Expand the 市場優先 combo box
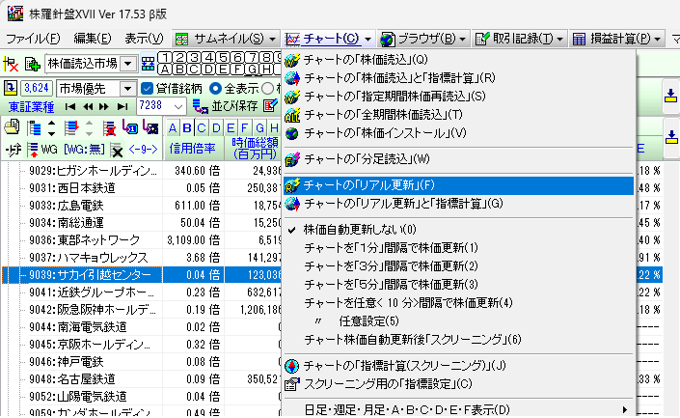The width and height of the screenshot is (680, 418). point(127,88)
